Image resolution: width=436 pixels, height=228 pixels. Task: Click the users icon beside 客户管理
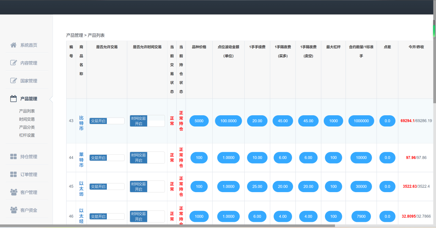[13, 192]
